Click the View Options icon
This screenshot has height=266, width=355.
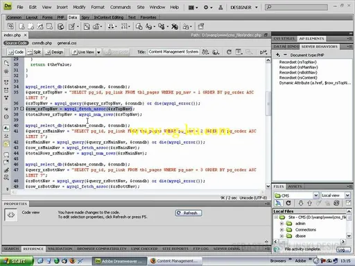click(x=239, y=52)
